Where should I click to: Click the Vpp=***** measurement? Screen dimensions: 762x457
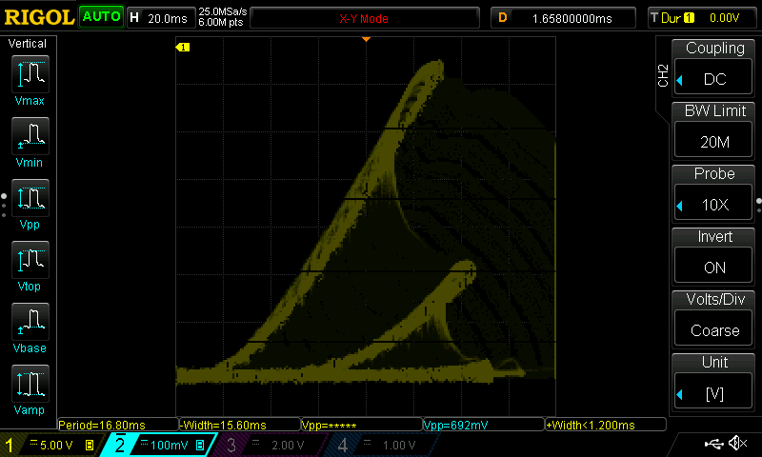coord(362,425)
